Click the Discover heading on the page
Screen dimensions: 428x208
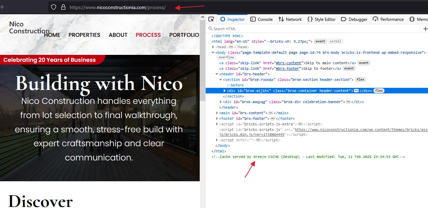pos(40,202)
